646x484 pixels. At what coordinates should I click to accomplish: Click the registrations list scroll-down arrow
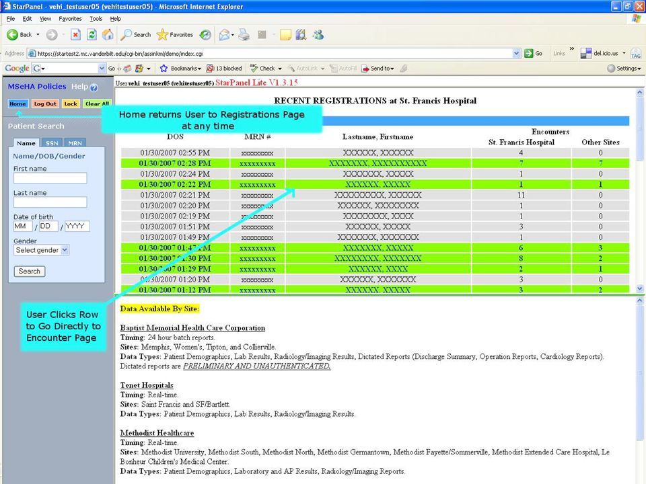pyautogui.click(x=639, y=289)
